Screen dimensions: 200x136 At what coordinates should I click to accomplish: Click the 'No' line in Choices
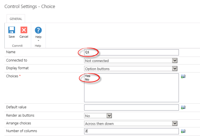(87, 79)
